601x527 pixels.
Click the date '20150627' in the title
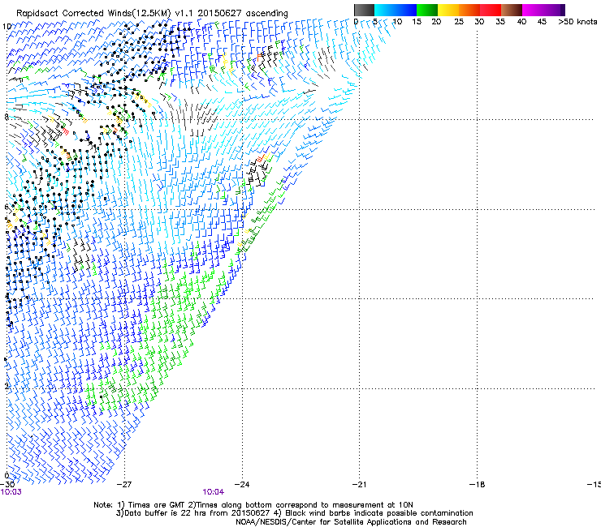[219, 13]
